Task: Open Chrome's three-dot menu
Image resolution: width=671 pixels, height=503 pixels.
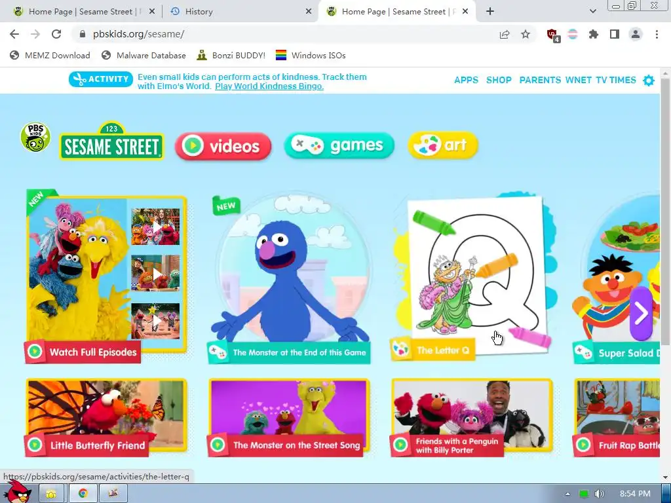Action: (657, 34)
